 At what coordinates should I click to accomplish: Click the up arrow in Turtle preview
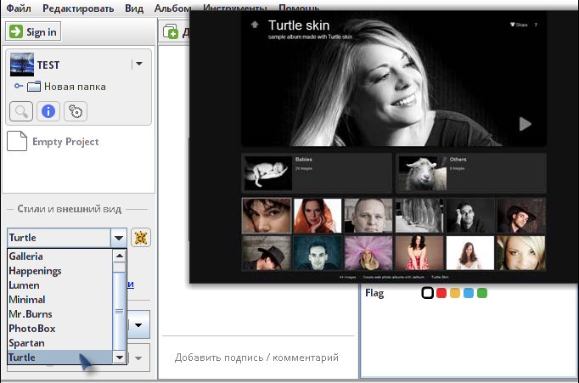255,25
